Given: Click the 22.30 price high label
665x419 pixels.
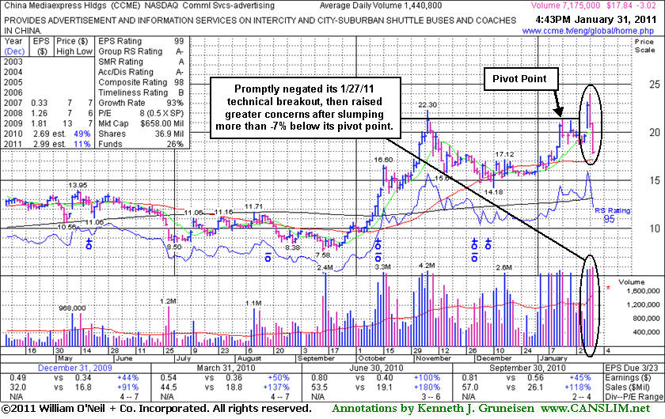Looking at the screenshot, I should [428, 105].
